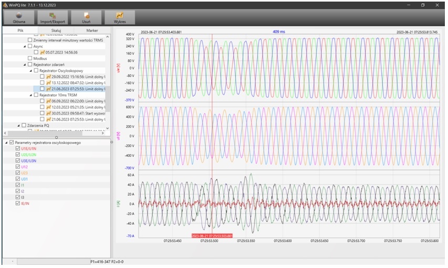Click tree panel horizontal scroll right arrow
This screenshot has height=268, width=448.
point(103,133)
